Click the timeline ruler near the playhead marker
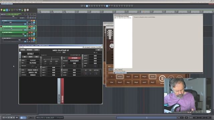Viewport: 214px width, 120px height. (144, 12)
